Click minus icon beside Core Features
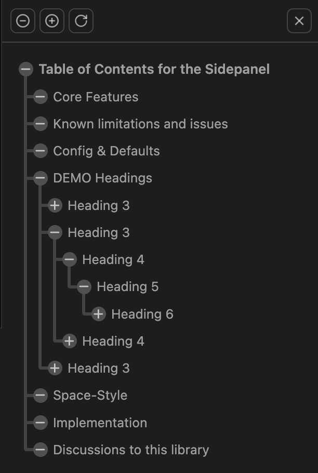The image size is (318, 473). [41, 97]
